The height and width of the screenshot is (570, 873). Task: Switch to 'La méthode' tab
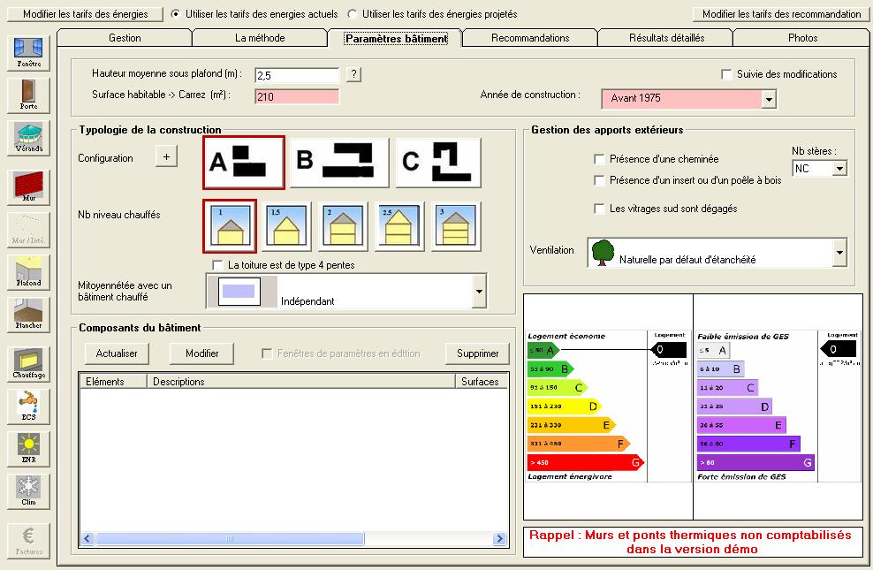coord(260,38)
